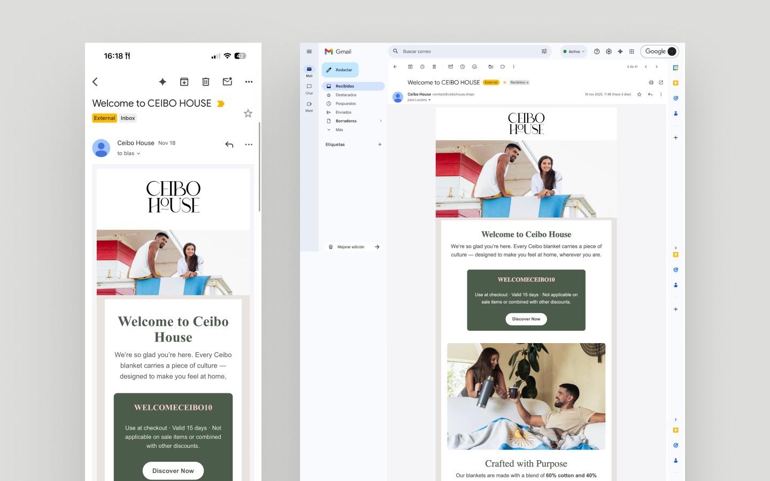Click '4 de 41' message counter

632,67
